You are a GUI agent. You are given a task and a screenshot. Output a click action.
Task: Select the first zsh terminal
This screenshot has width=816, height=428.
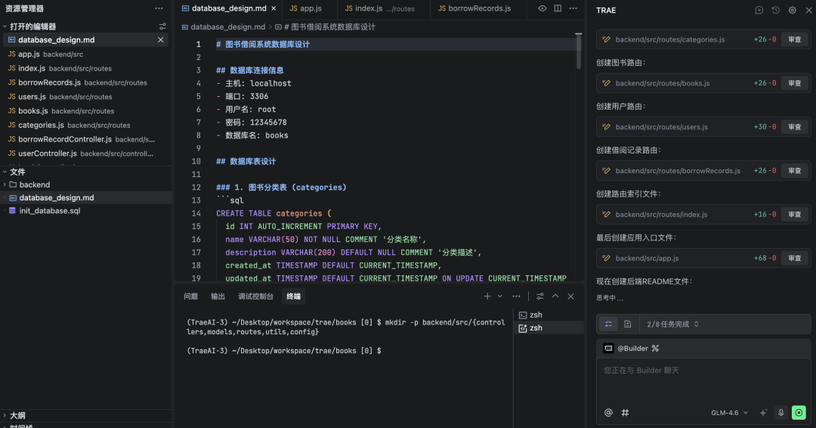tap(549, 315)
